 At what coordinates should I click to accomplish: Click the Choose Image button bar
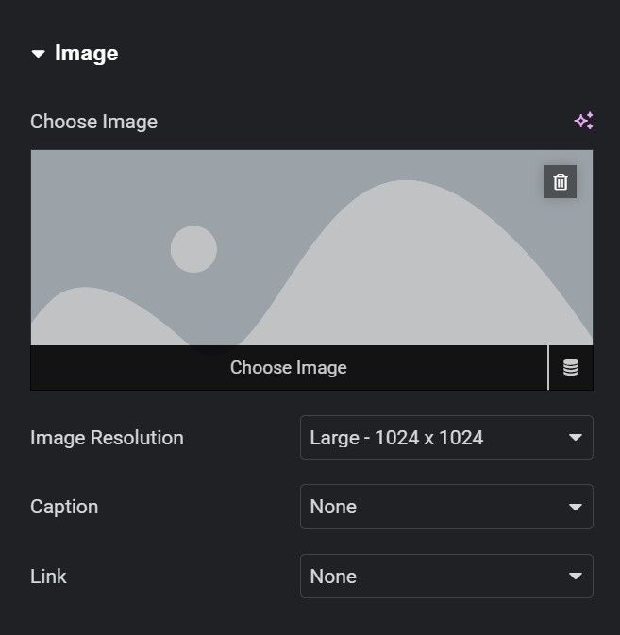[289, 368]
